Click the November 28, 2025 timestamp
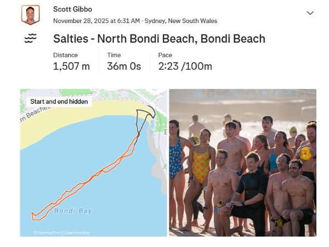Image resolution: width=329 pixels, height=247 pixels. [x=97, y=21]
